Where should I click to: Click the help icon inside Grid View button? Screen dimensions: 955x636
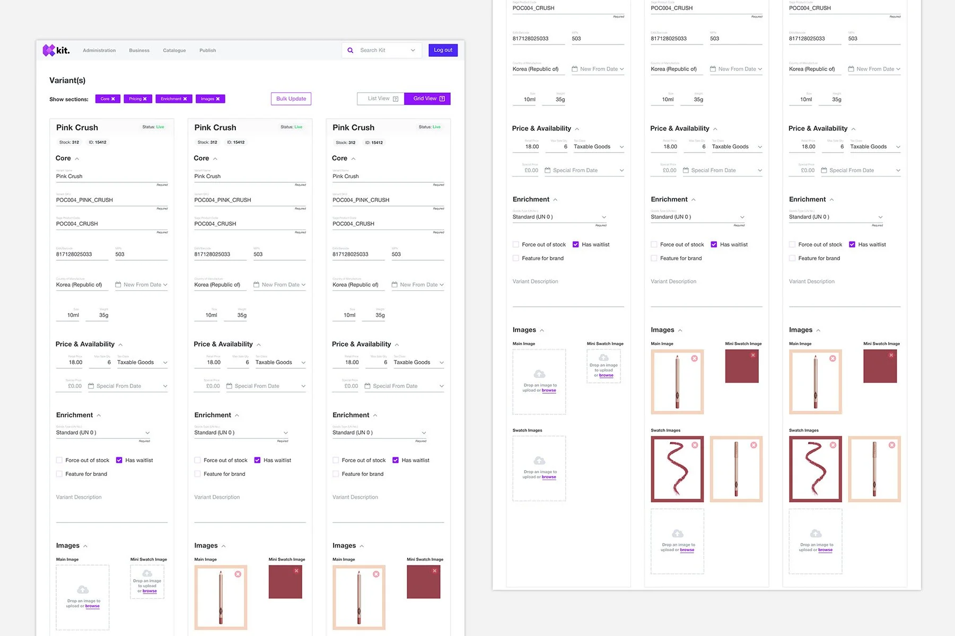pyautogui.click(x=442, y=99)
